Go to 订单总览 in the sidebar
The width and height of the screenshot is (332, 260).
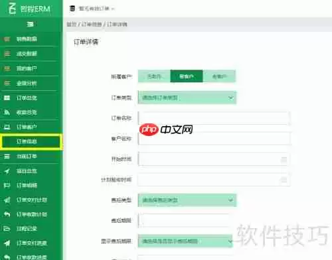tap(27, 97)
